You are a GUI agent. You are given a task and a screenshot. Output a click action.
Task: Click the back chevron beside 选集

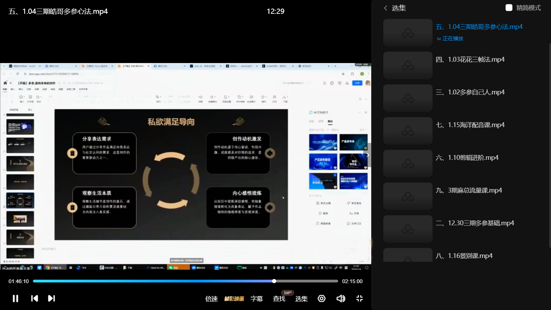[x=386, y=8]
